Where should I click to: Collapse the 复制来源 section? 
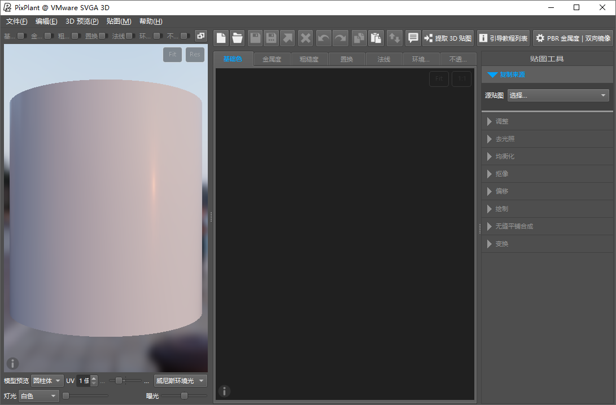click(547, 74)
